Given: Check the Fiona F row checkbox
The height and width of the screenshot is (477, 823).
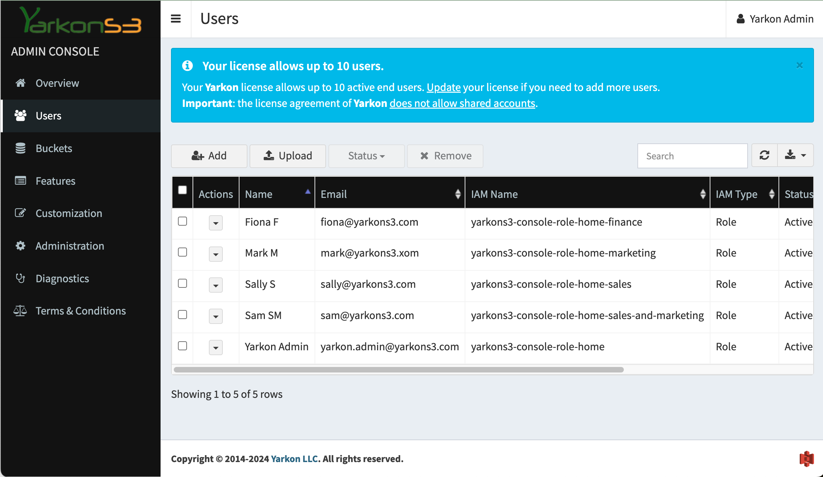Looking at the screenshot, I should 182,221.
